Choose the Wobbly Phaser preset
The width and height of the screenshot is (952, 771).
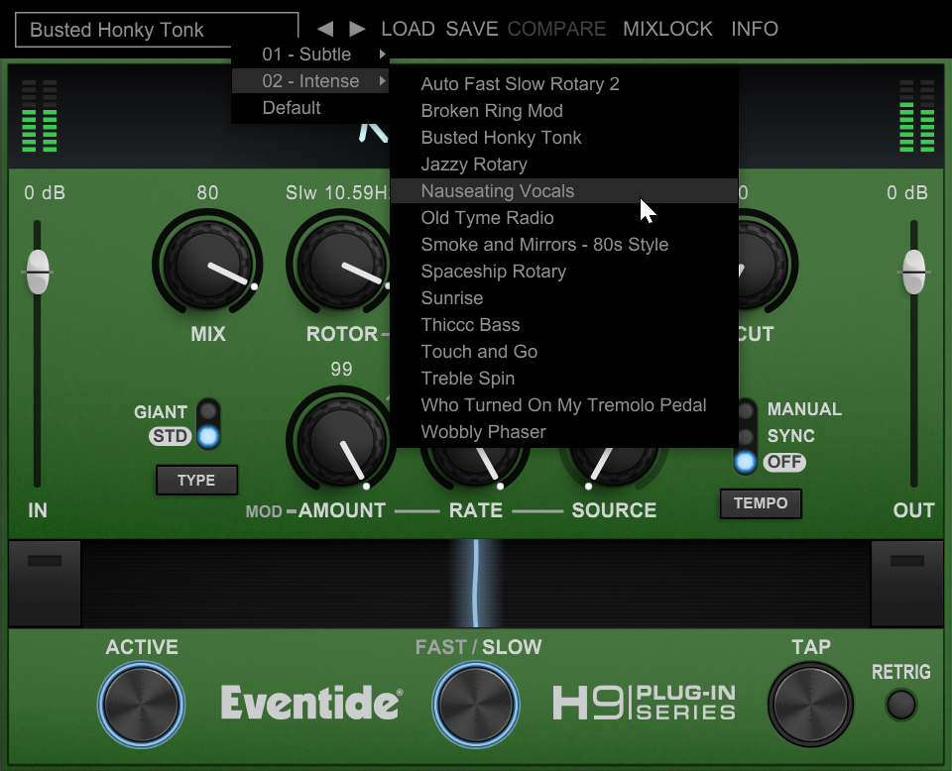[x=564, y=431]
